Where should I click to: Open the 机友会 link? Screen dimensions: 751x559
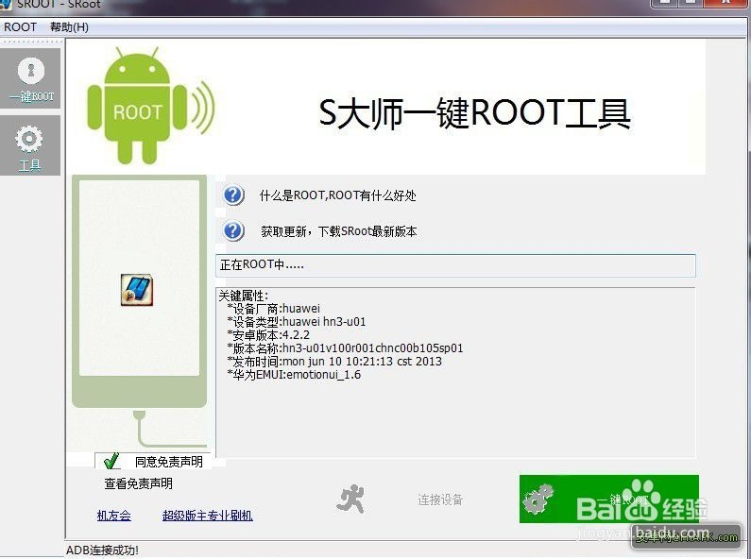click(x=114, y=516)
